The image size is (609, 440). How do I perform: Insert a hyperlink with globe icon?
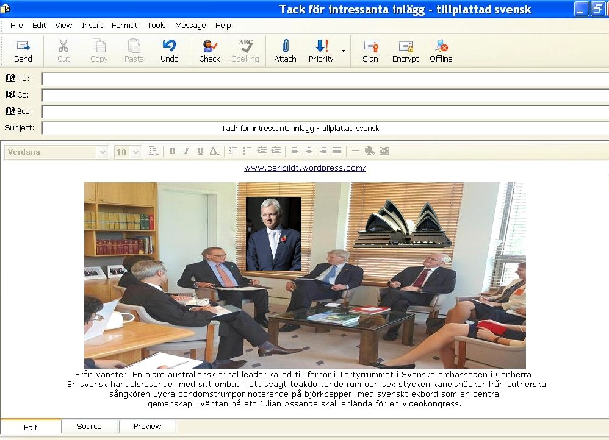(370, 151)
